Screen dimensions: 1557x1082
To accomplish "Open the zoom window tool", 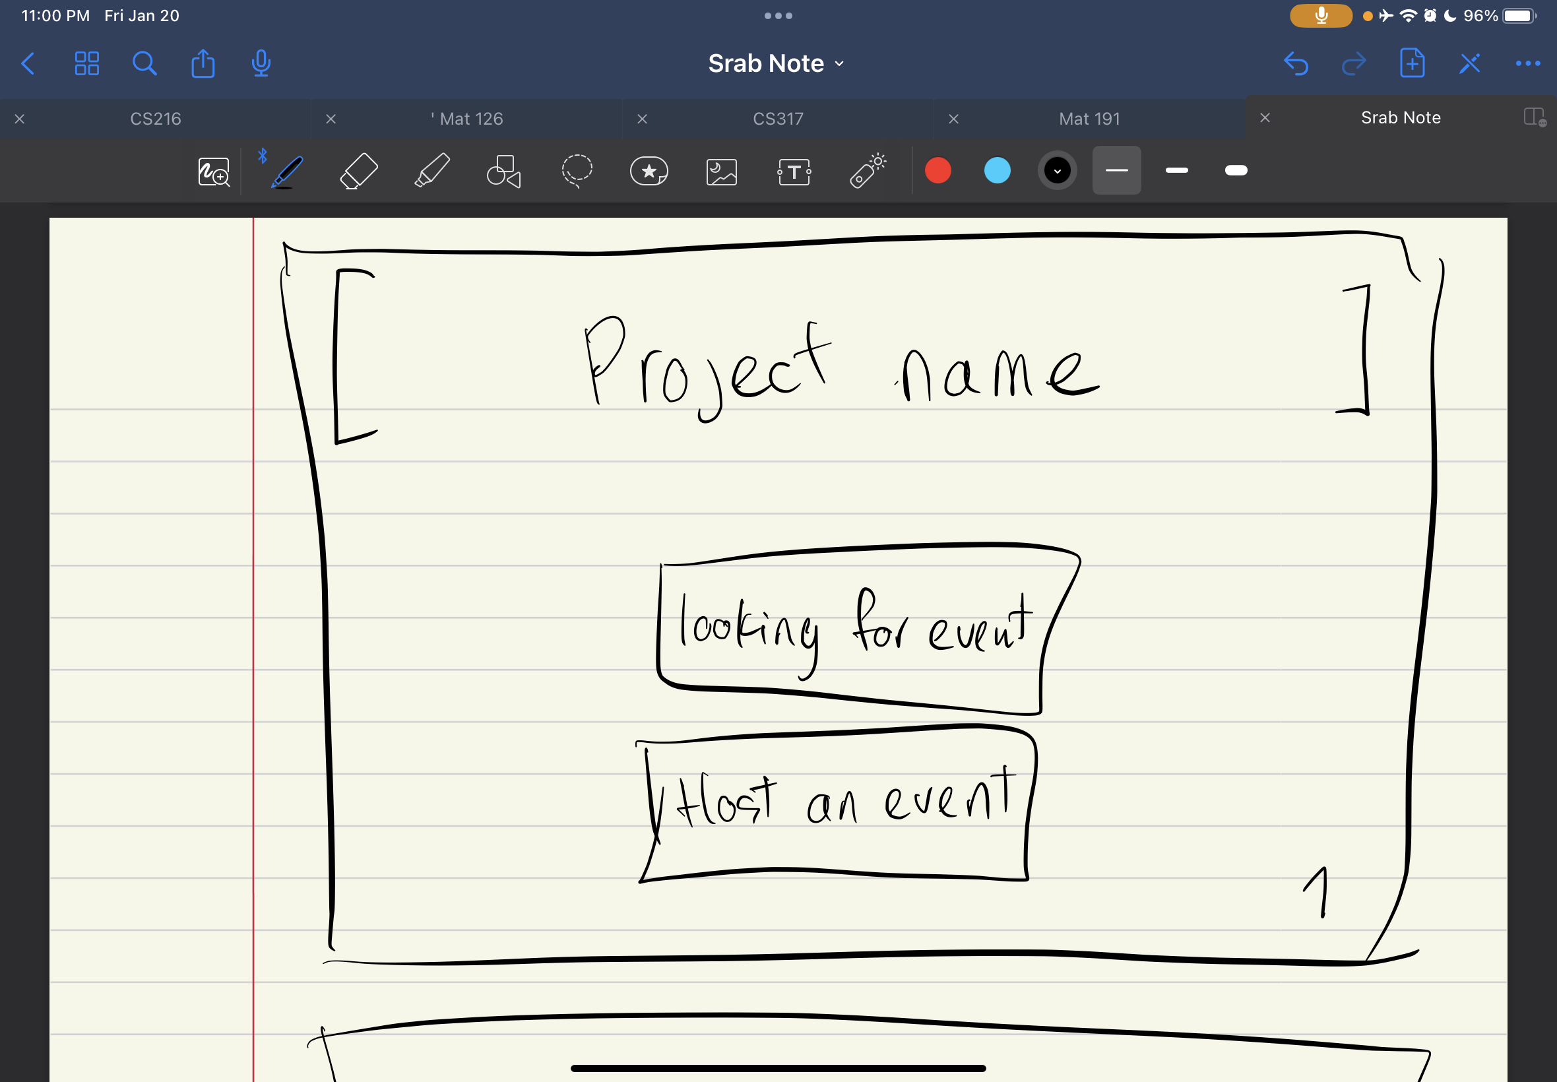I will (214, 172).
